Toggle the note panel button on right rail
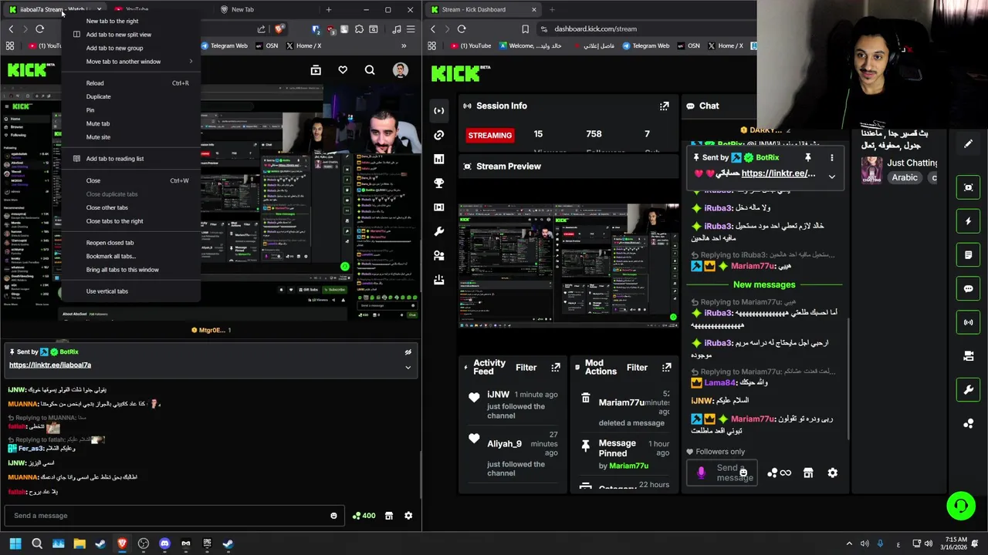This screenshot has height=555, width=988. click(x=968, y=254)
